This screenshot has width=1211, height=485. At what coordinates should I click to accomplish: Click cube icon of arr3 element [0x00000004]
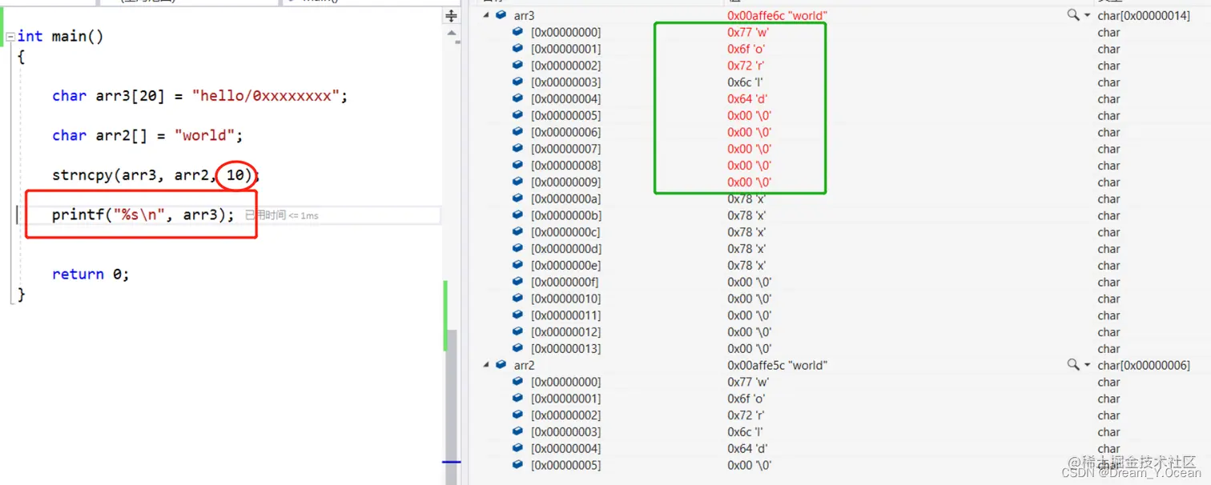click(x=518, y=99)
